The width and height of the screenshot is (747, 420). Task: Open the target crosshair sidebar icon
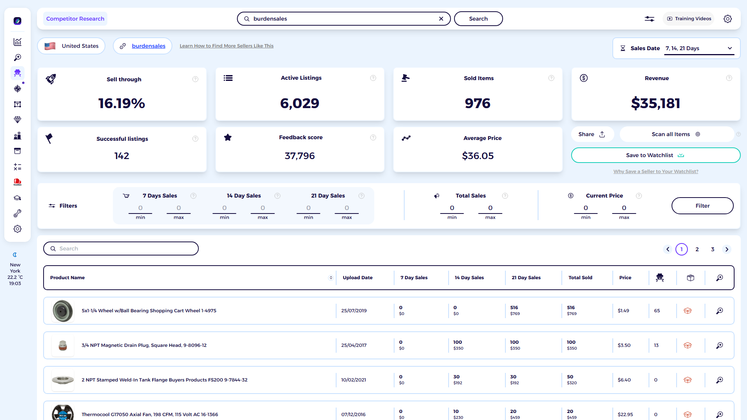point(18,89)
